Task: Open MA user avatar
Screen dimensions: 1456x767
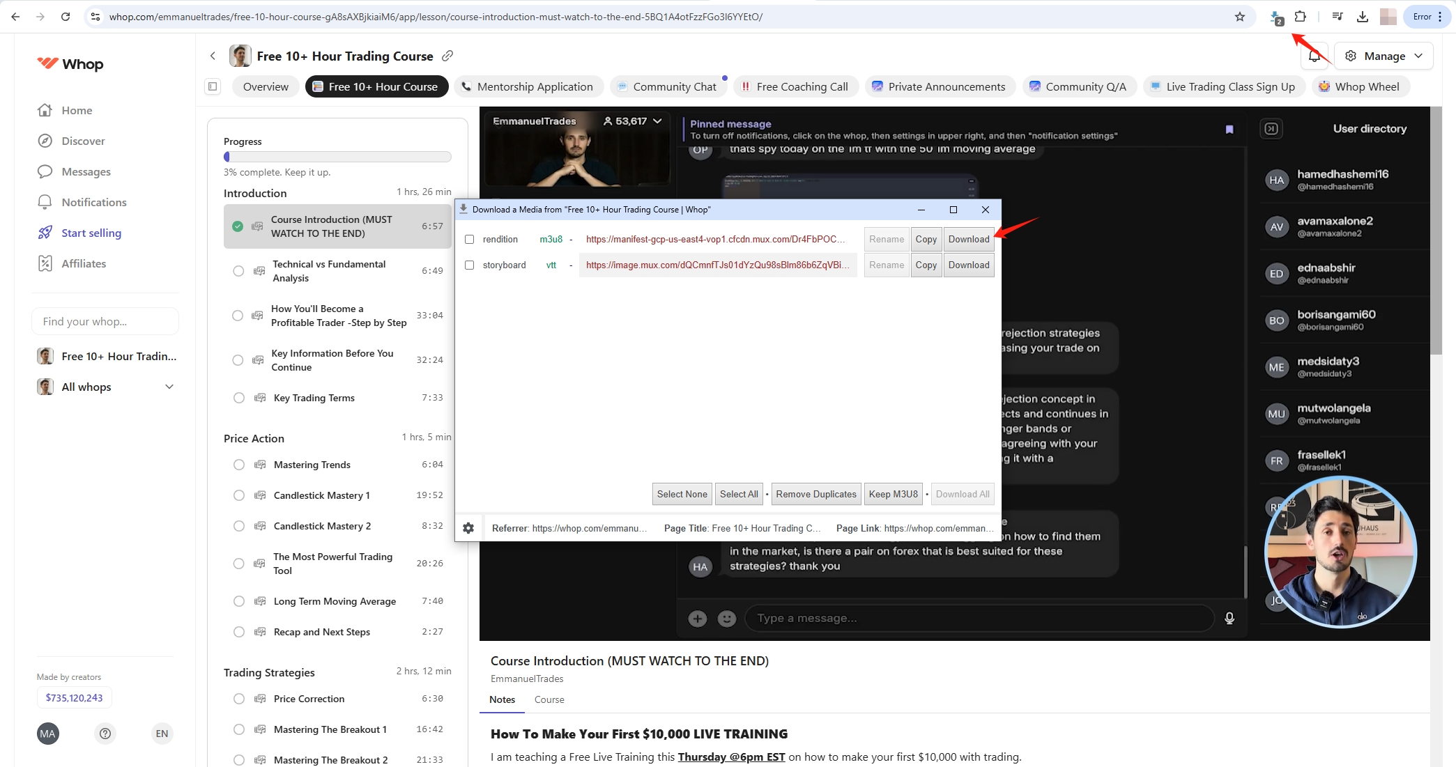Action: 48,734
